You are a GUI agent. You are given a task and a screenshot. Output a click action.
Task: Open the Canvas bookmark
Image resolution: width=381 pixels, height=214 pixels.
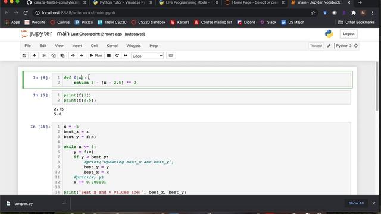(60, 23)
